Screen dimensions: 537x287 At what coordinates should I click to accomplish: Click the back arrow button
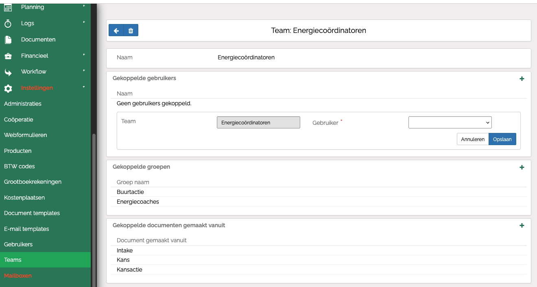[x=116, y=30]
